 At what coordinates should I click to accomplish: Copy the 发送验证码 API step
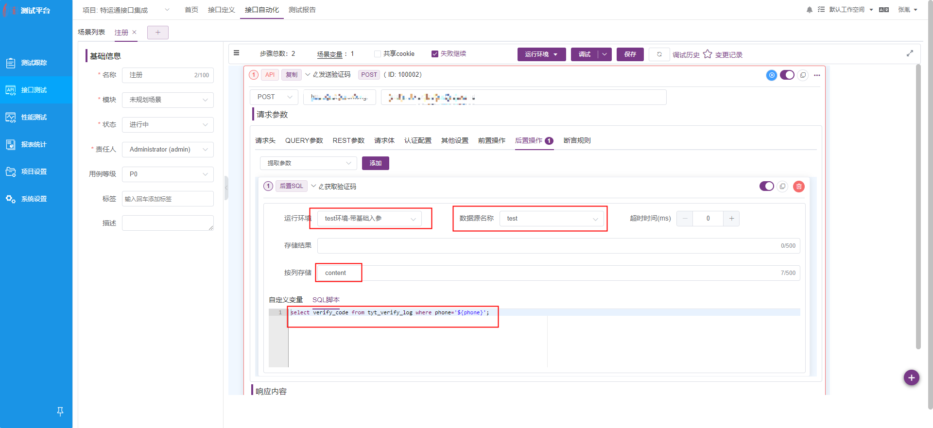(x=803, y=75)
